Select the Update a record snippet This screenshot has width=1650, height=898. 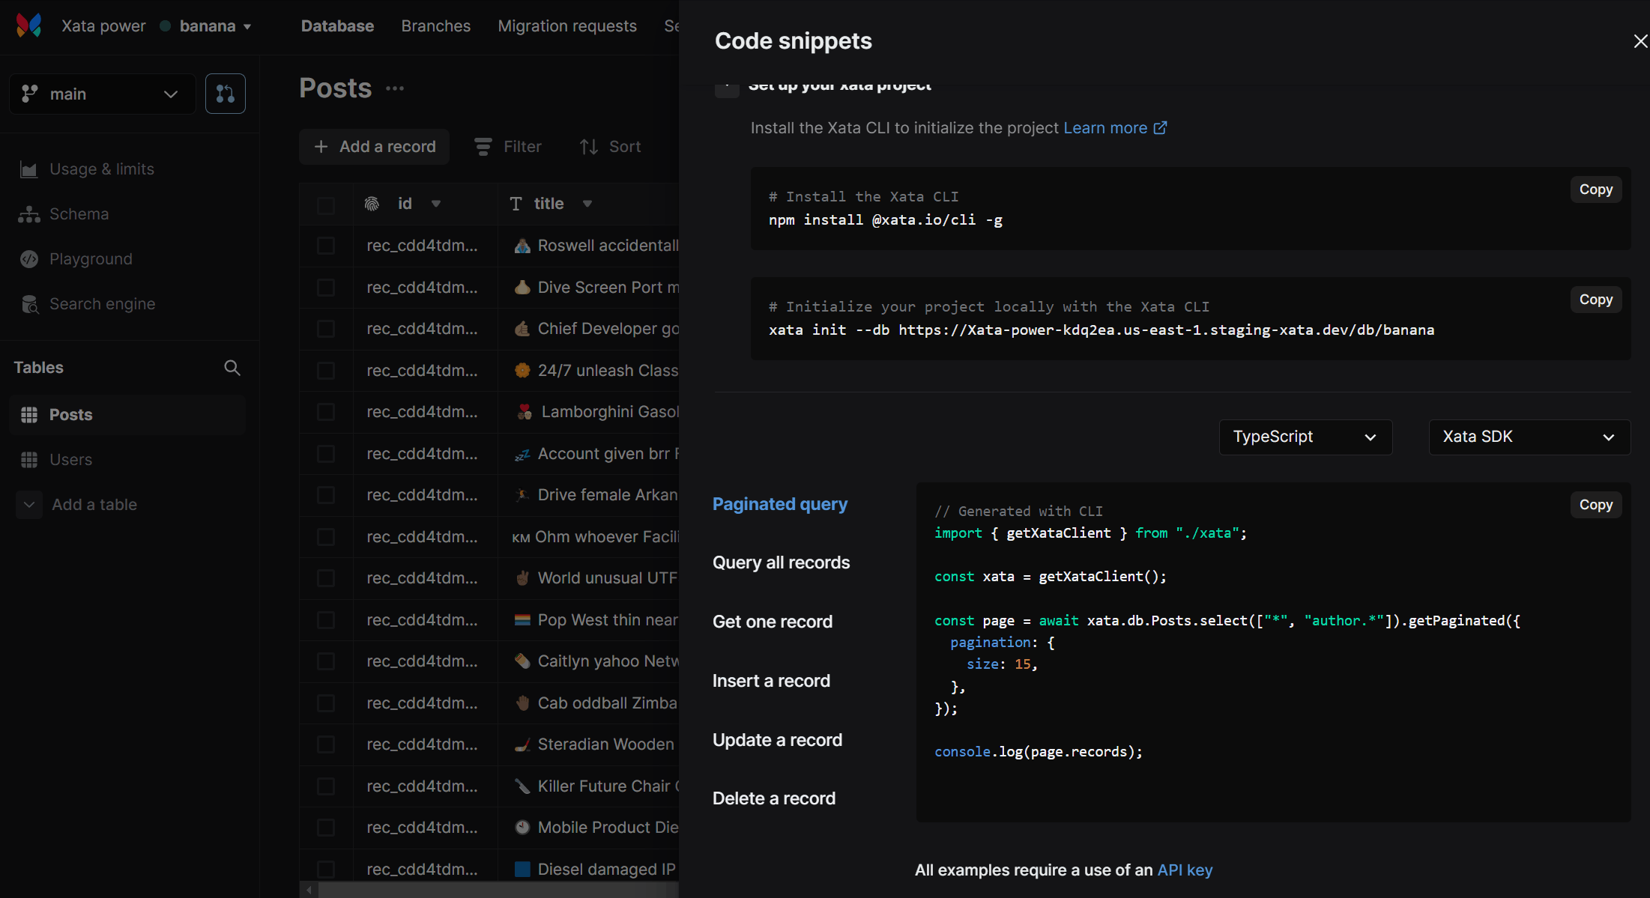778,740
